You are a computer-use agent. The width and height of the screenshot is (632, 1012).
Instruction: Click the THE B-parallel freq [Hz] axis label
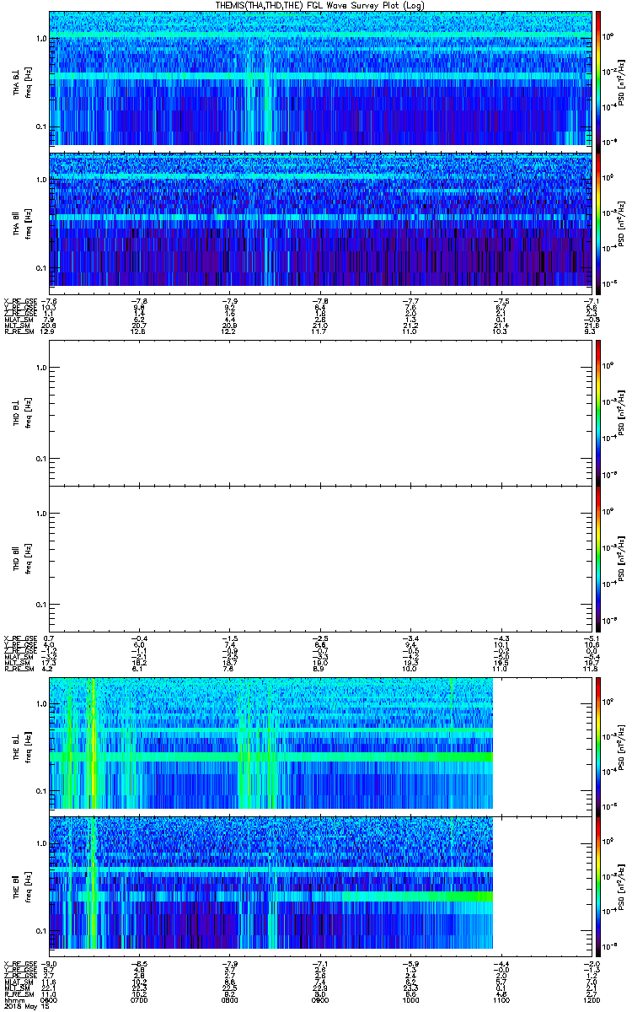[x=28, y=885]
